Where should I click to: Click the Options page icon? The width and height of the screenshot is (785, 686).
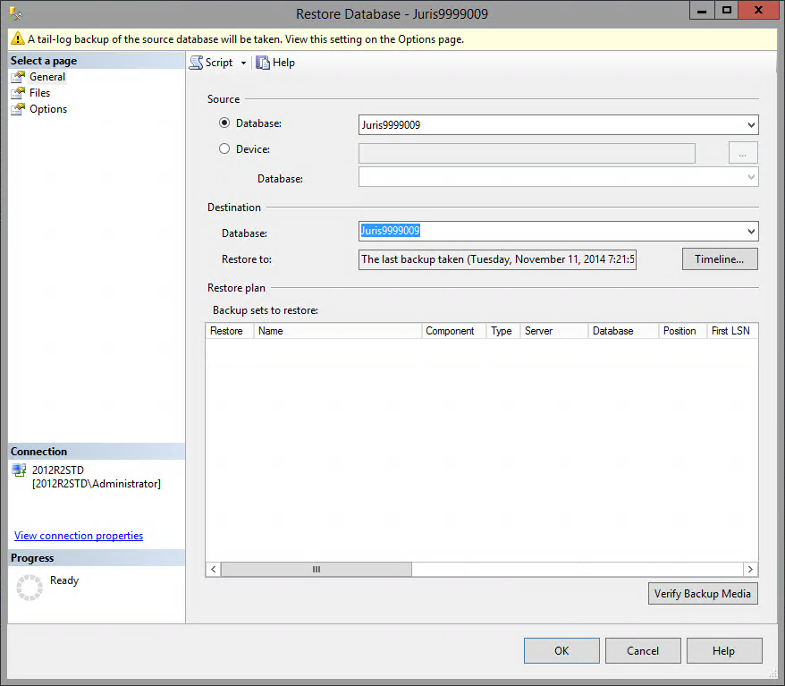(18, 109)
